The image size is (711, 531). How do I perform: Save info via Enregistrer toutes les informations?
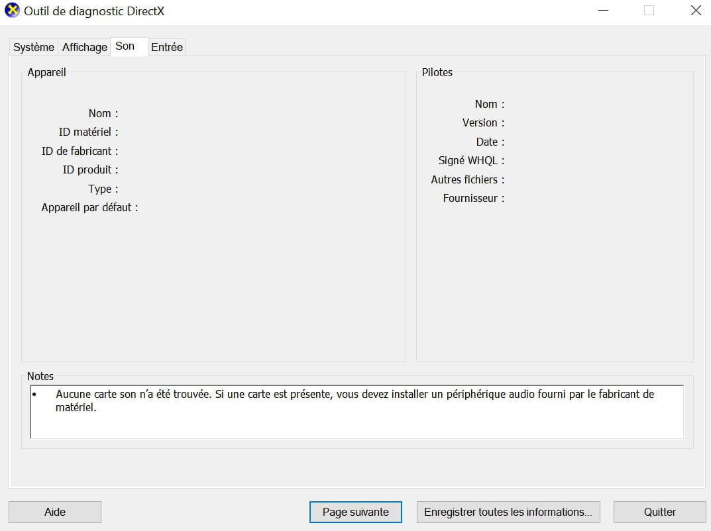508,512
